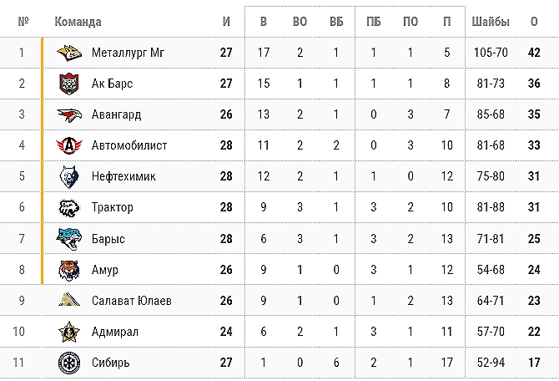Sort by the ВО column header
Image resolution: width=559 pixels, height=381 pixels.
point(300,22)
